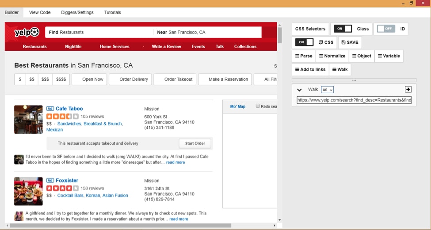Click the Near San Francisco field
Screen dimensions: 431x230
pyautogui.click(x=207, y=32)
